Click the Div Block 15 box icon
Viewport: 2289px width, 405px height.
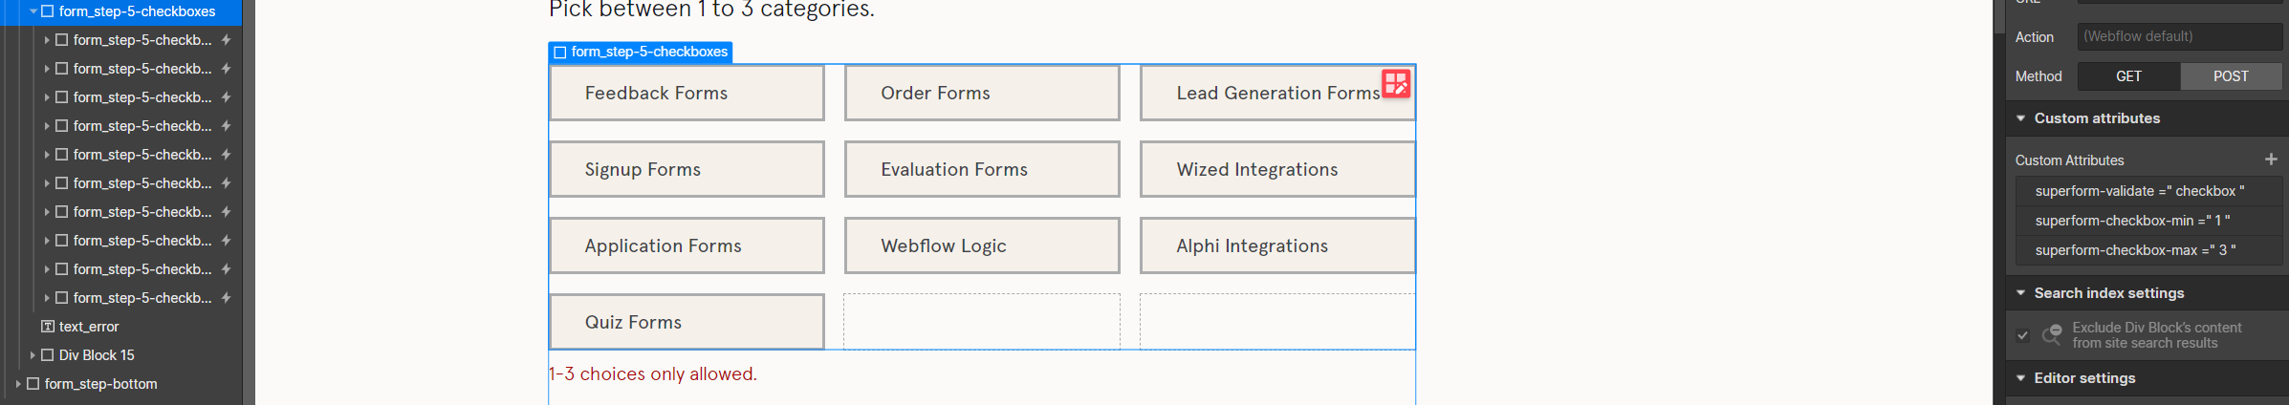coord(47,355)
